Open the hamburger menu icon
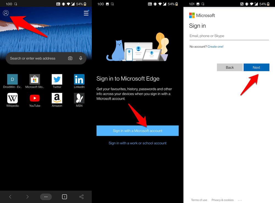The width and height of the screenshot is (275, 203). (x=86, y=13)
